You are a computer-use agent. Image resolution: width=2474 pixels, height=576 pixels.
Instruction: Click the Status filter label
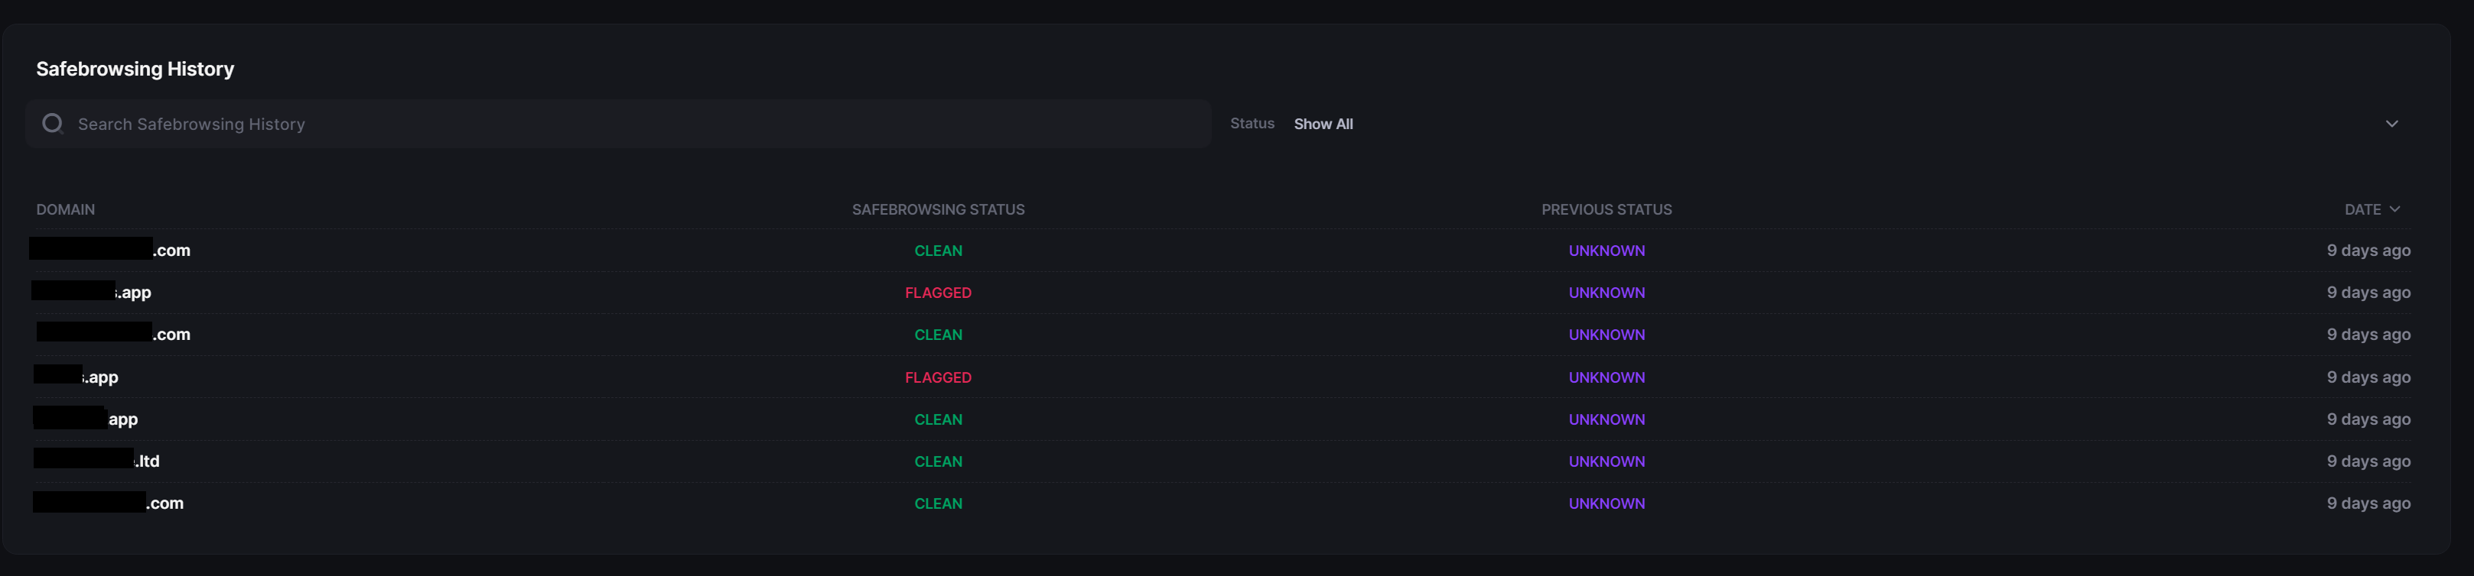point(1252,124)
